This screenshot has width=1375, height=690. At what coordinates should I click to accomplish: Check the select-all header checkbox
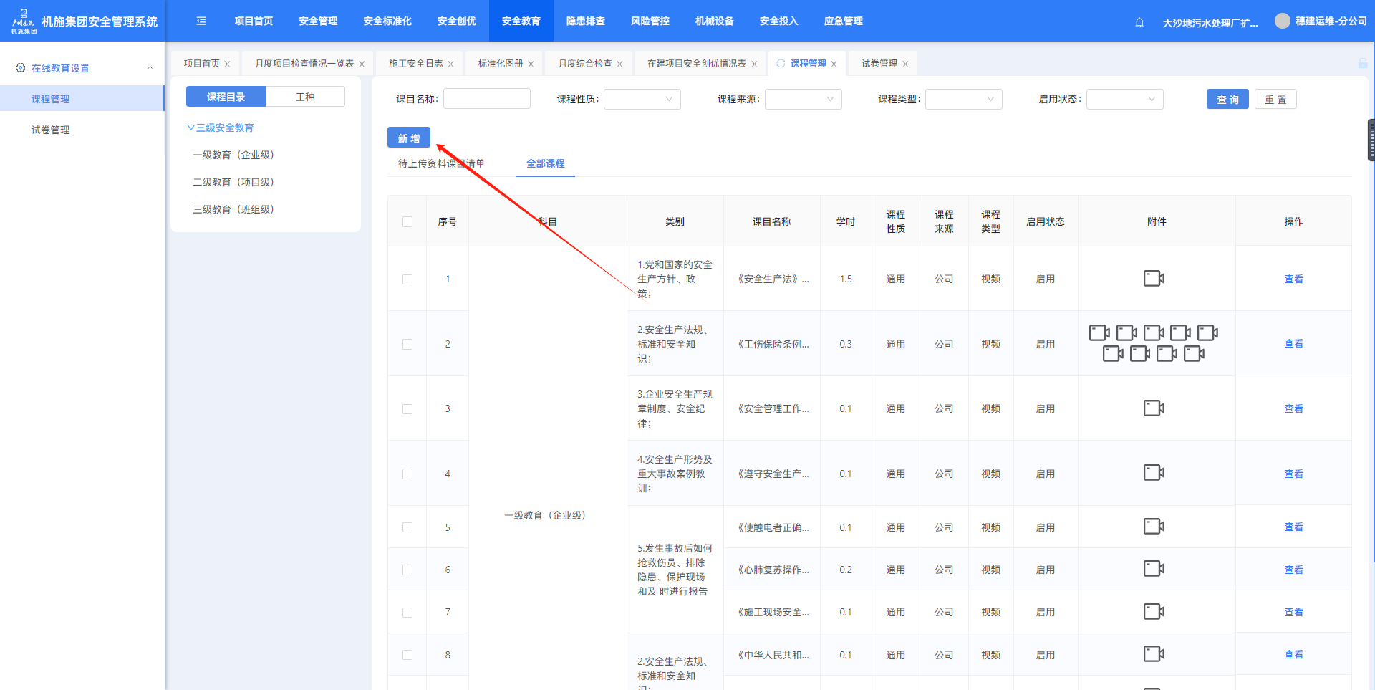coord(407,221)
